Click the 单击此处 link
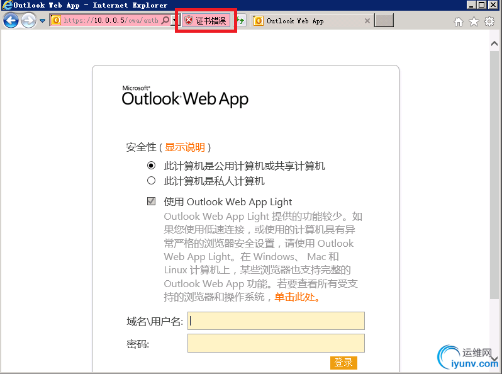This screenshot has height=374, width=502. tap(297, 297)
